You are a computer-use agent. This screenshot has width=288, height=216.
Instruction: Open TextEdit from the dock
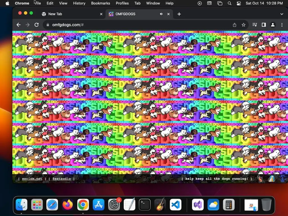[x=129, y=204]
